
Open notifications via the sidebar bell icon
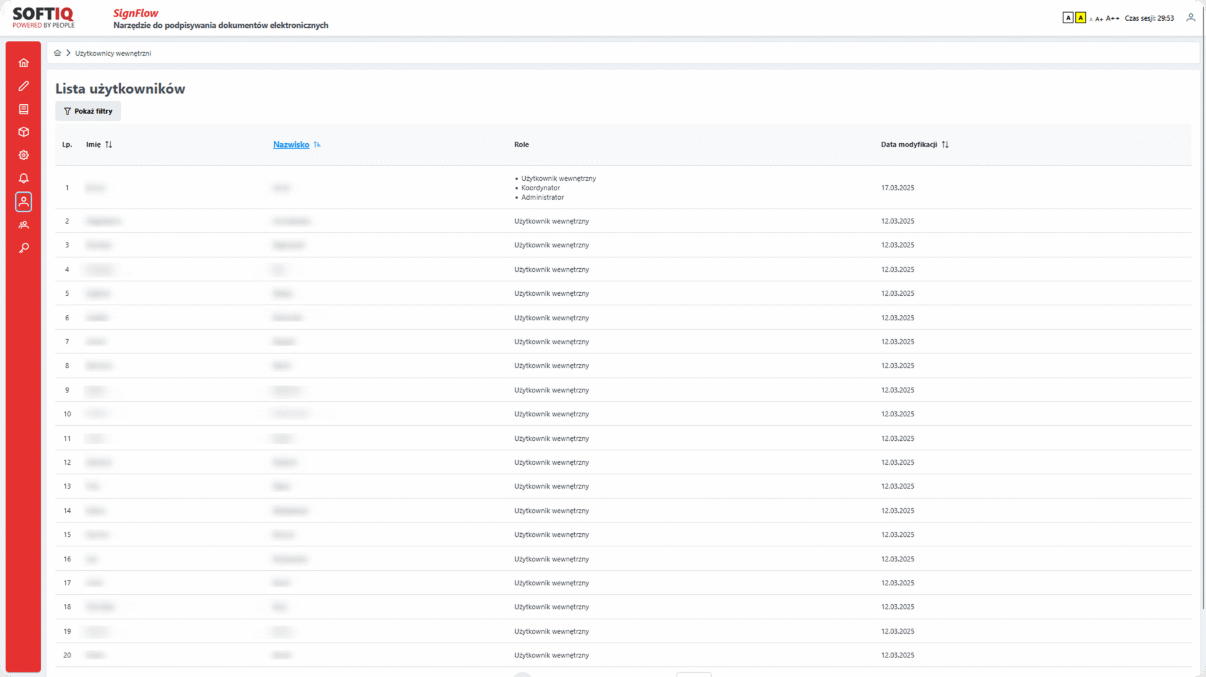[24, 178]
